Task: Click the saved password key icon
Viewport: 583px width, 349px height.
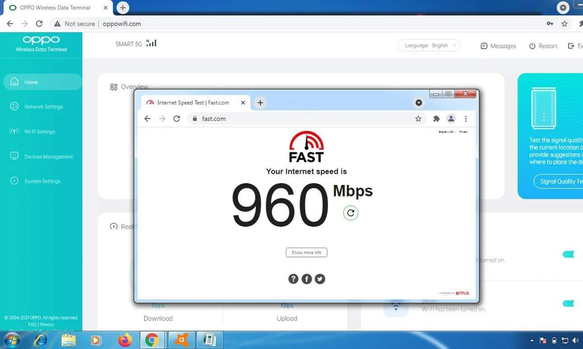Action: point(550,23)
